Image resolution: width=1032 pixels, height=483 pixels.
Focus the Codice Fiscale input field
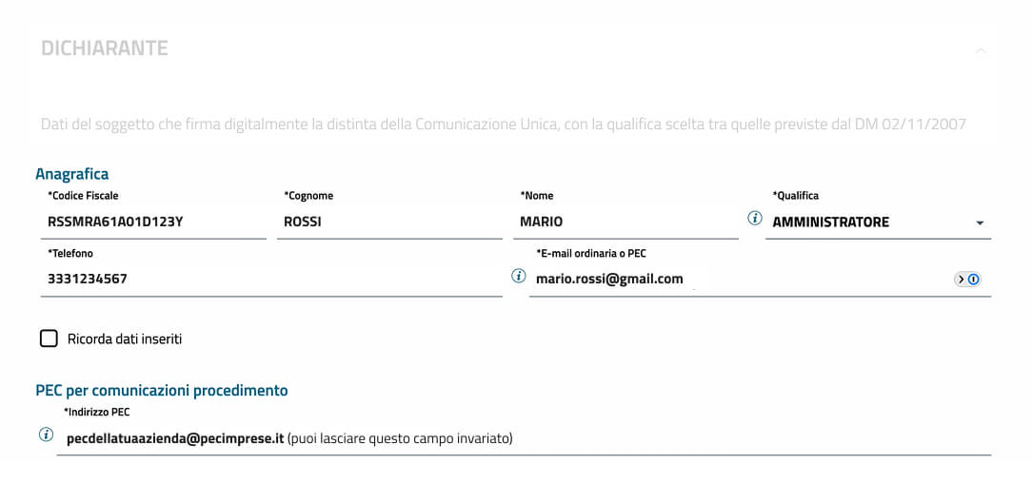(152, 222)
